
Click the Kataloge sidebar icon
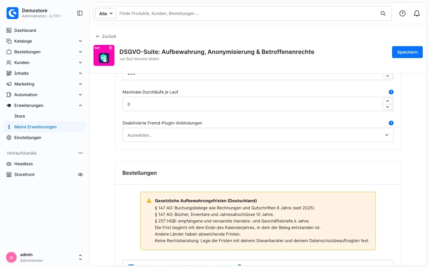pyautogui.click(x=9, y=41)
